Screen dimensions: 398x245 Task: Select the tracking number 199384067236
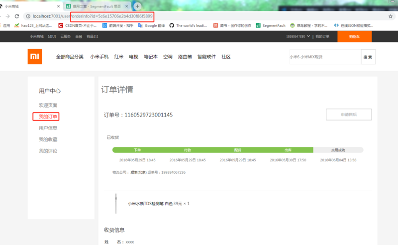[x=173, y=172]
